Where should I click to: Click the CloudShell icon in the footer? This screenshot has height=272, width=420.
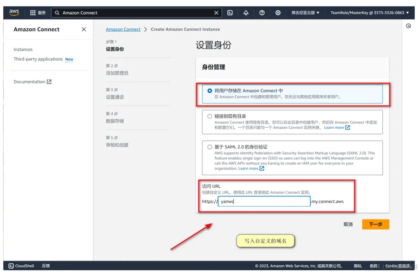[x=11, y=266]
